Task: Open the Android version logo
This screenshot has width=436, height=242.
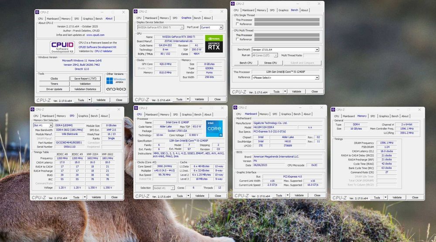Action: tap(116, 89)
